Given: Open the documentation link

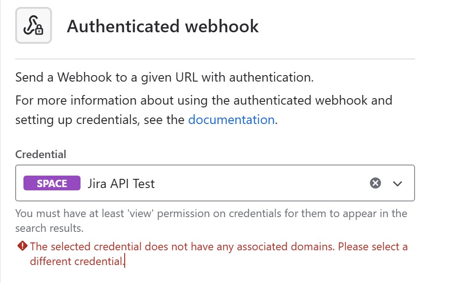Looking at the screenshot, I should 231,120.
